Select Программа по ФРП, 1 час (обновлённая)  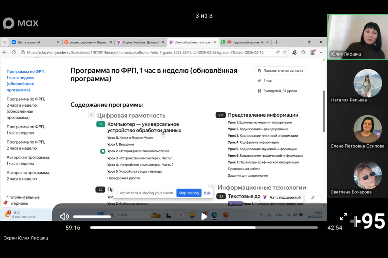(x=26, y=81)
